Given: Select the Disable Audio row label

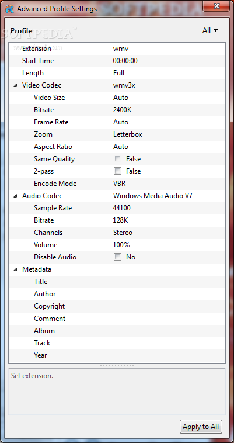Looking at the screenshot, I should pyautogui.click(x=55, y=257).
